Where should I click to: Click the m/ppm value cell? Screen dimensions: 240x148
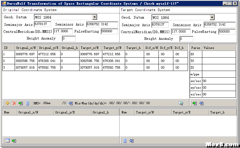tap(219, 74)
